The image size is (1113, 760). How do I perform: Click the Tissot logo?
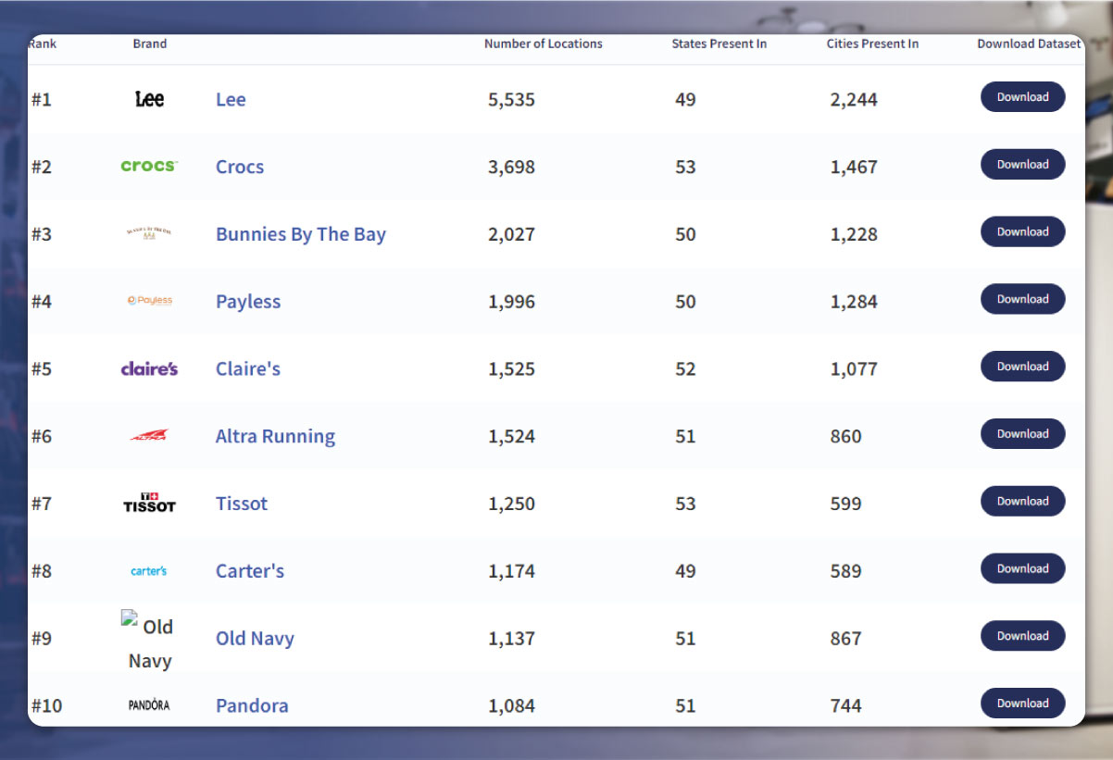point(149,503)
